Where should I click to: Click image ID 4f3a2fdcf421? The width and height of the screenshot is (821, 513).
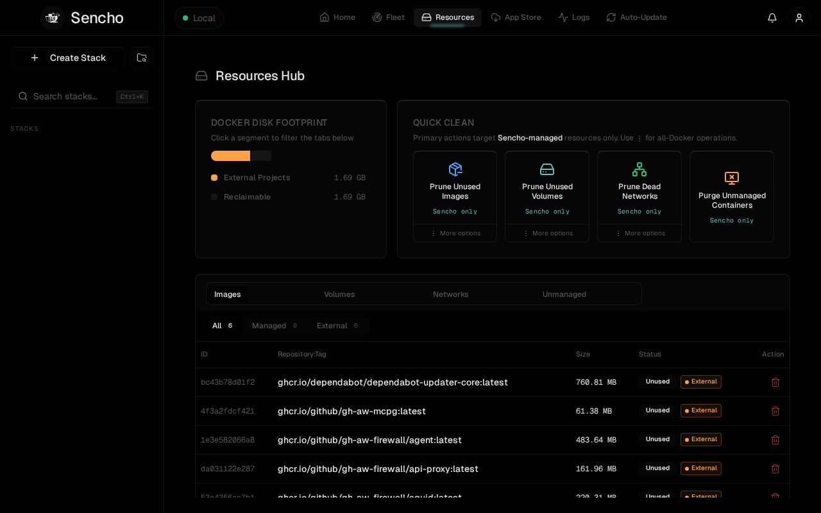point(228,412)
